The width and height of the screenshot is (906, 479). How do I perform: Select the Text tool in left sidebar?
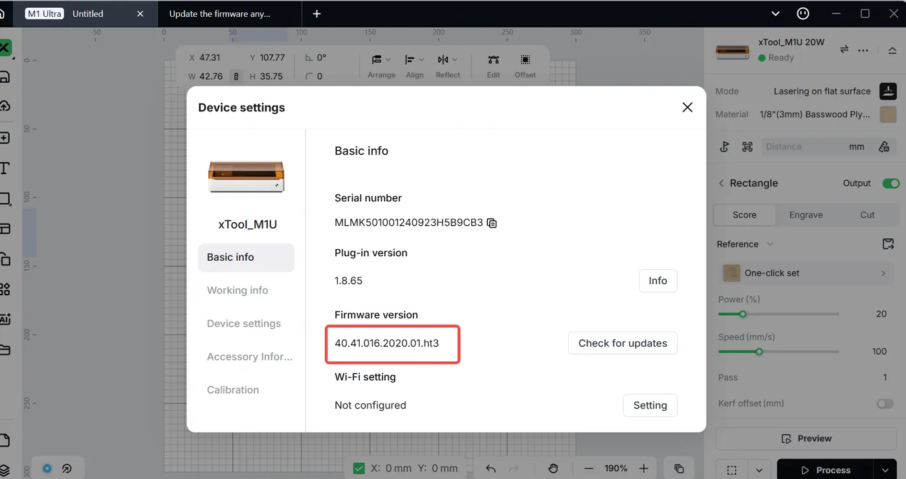pos(4,168)
